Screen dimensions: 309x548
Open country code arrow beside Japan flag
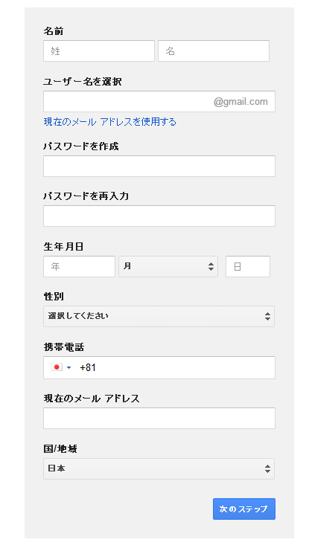pos(69,367)
